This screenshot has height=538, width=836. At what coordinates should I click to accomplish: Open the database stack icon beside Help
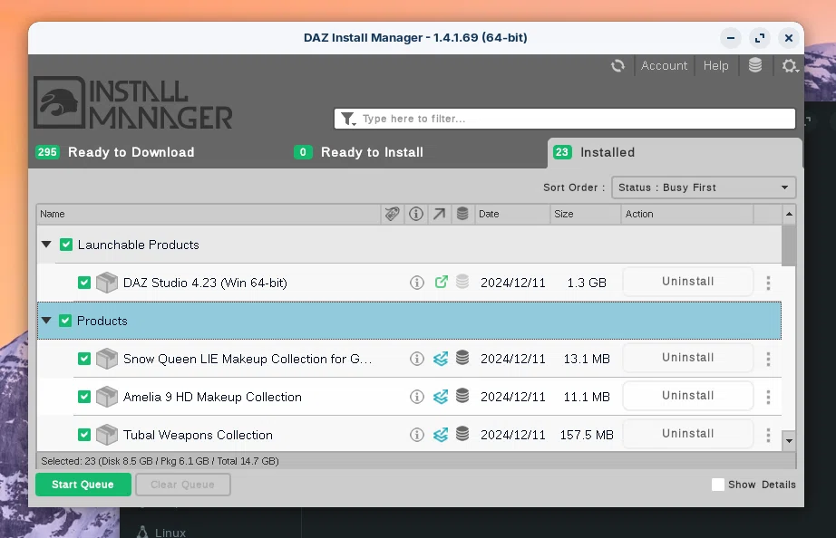[755, 65]
